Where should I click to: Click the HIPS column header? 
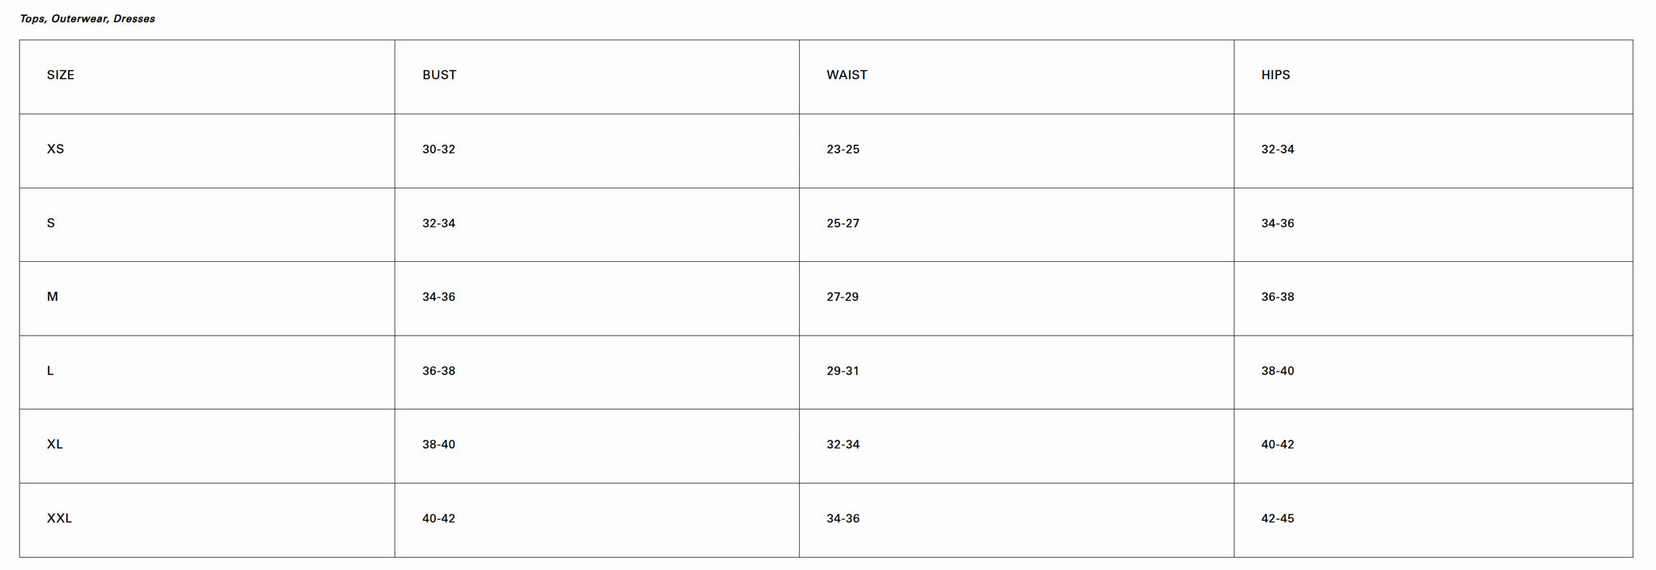coord(1275,75)
